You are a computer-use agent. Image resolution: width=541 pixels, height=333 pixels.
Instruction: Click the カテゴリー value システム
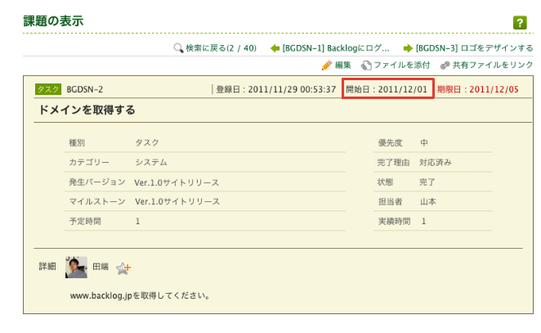click(x=150, y=162)
